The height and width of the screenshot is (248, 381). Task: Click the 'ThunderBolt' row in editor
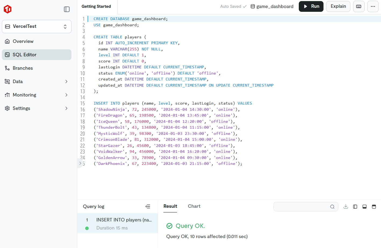pos(167,127)
